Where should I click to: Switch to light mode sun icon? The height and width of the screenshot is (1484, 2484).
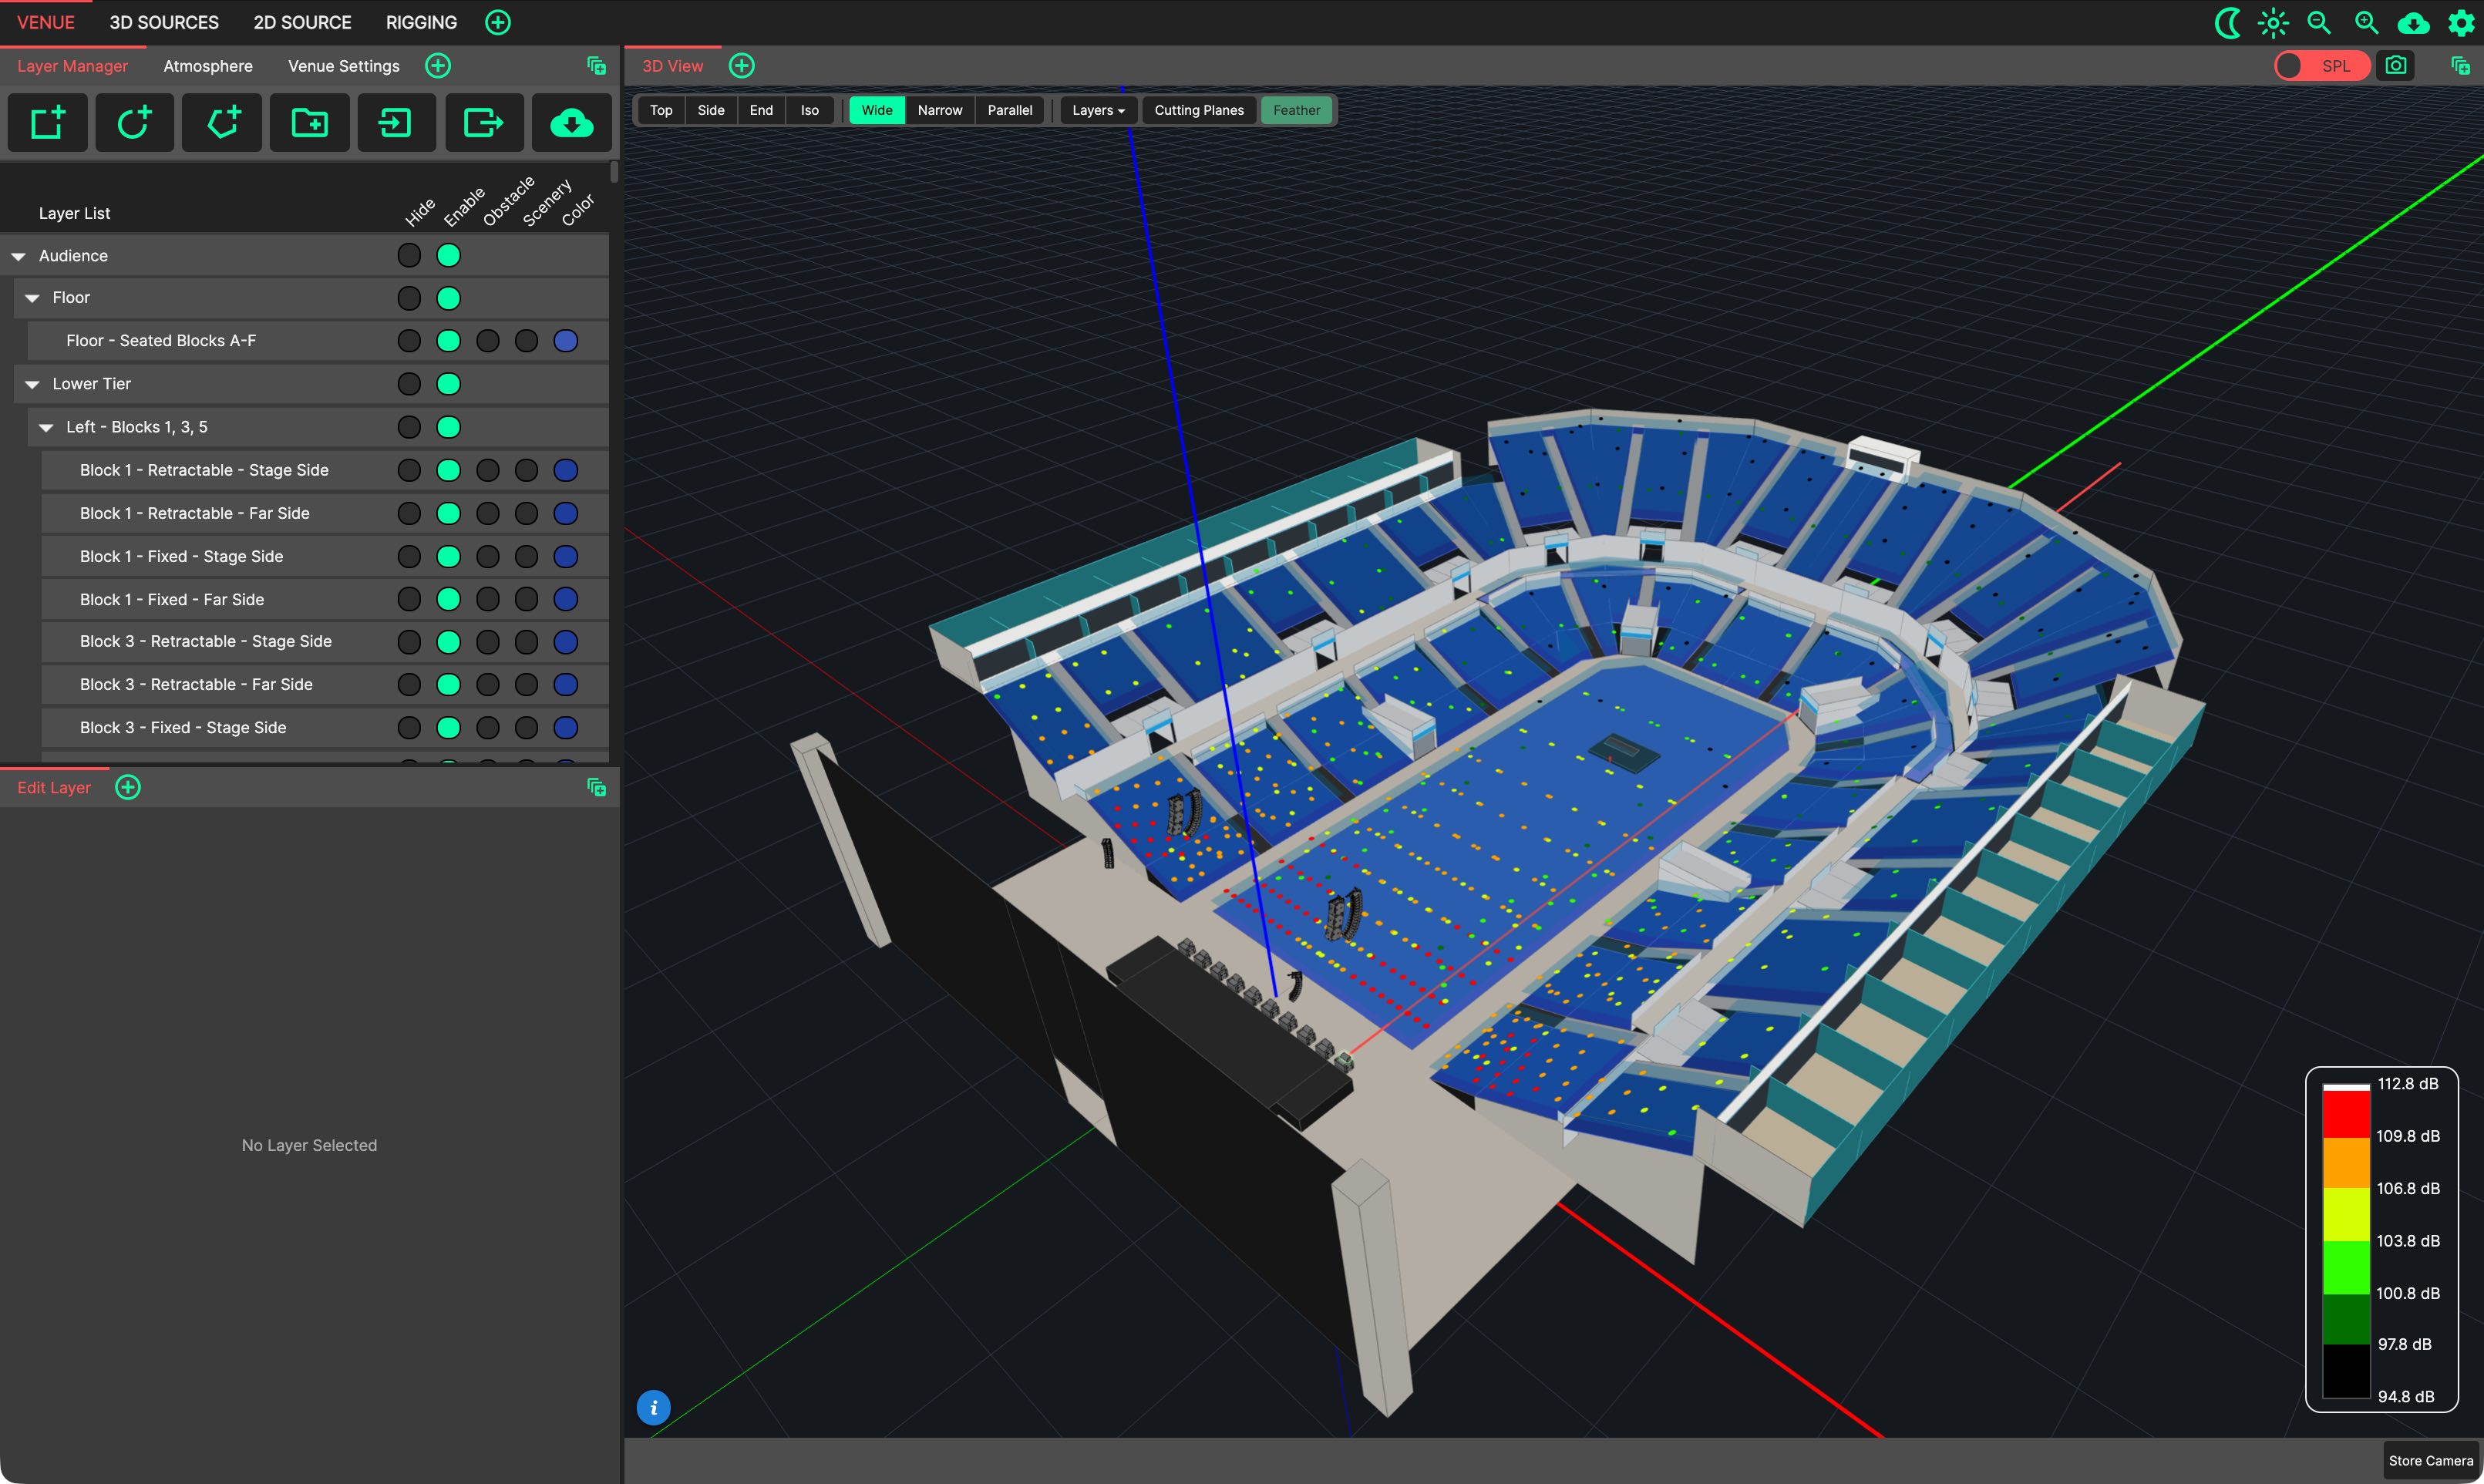pyautogui.click(x=2272, y=22)
